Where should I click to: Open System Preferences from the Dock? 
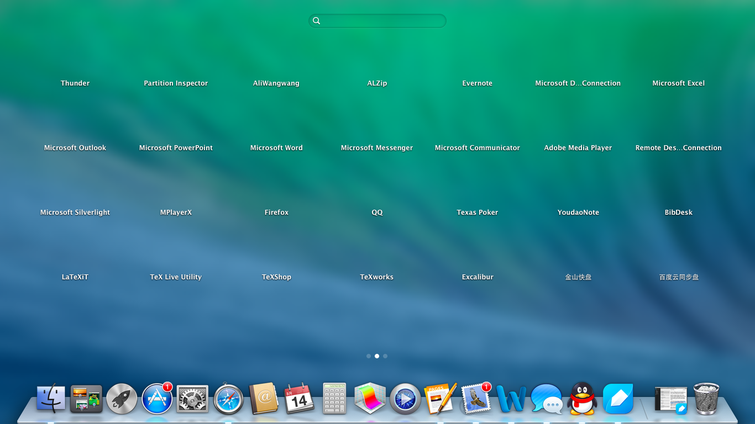click(x=192, y=399)
